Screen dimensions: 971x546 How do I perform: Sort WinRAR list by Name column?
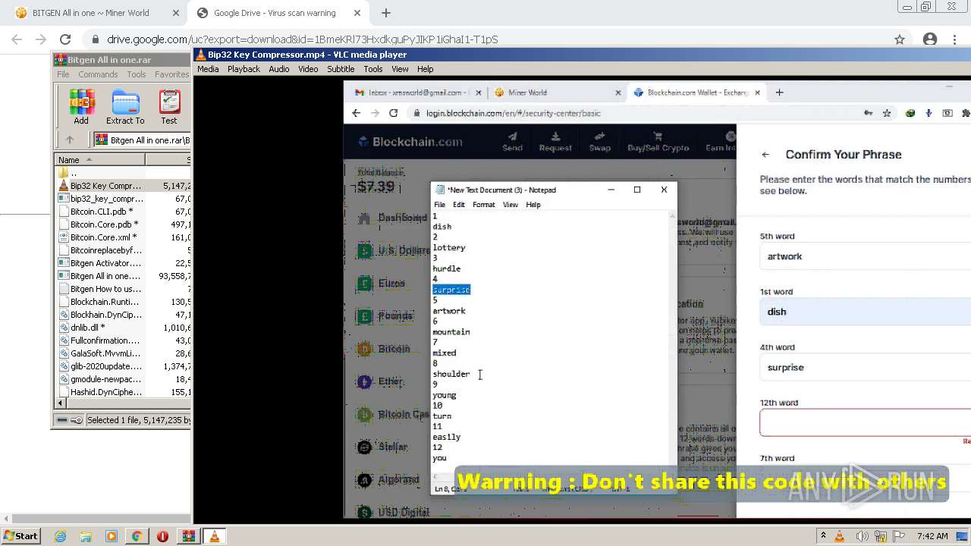click(x=99, y=159)
